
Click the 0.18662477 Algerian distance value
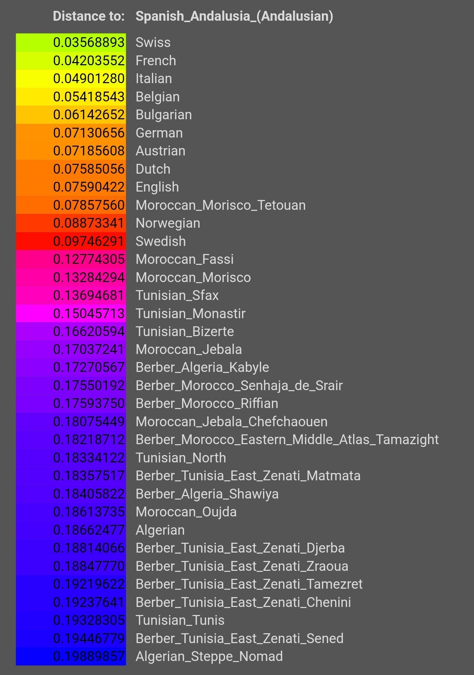click(89, 530)
